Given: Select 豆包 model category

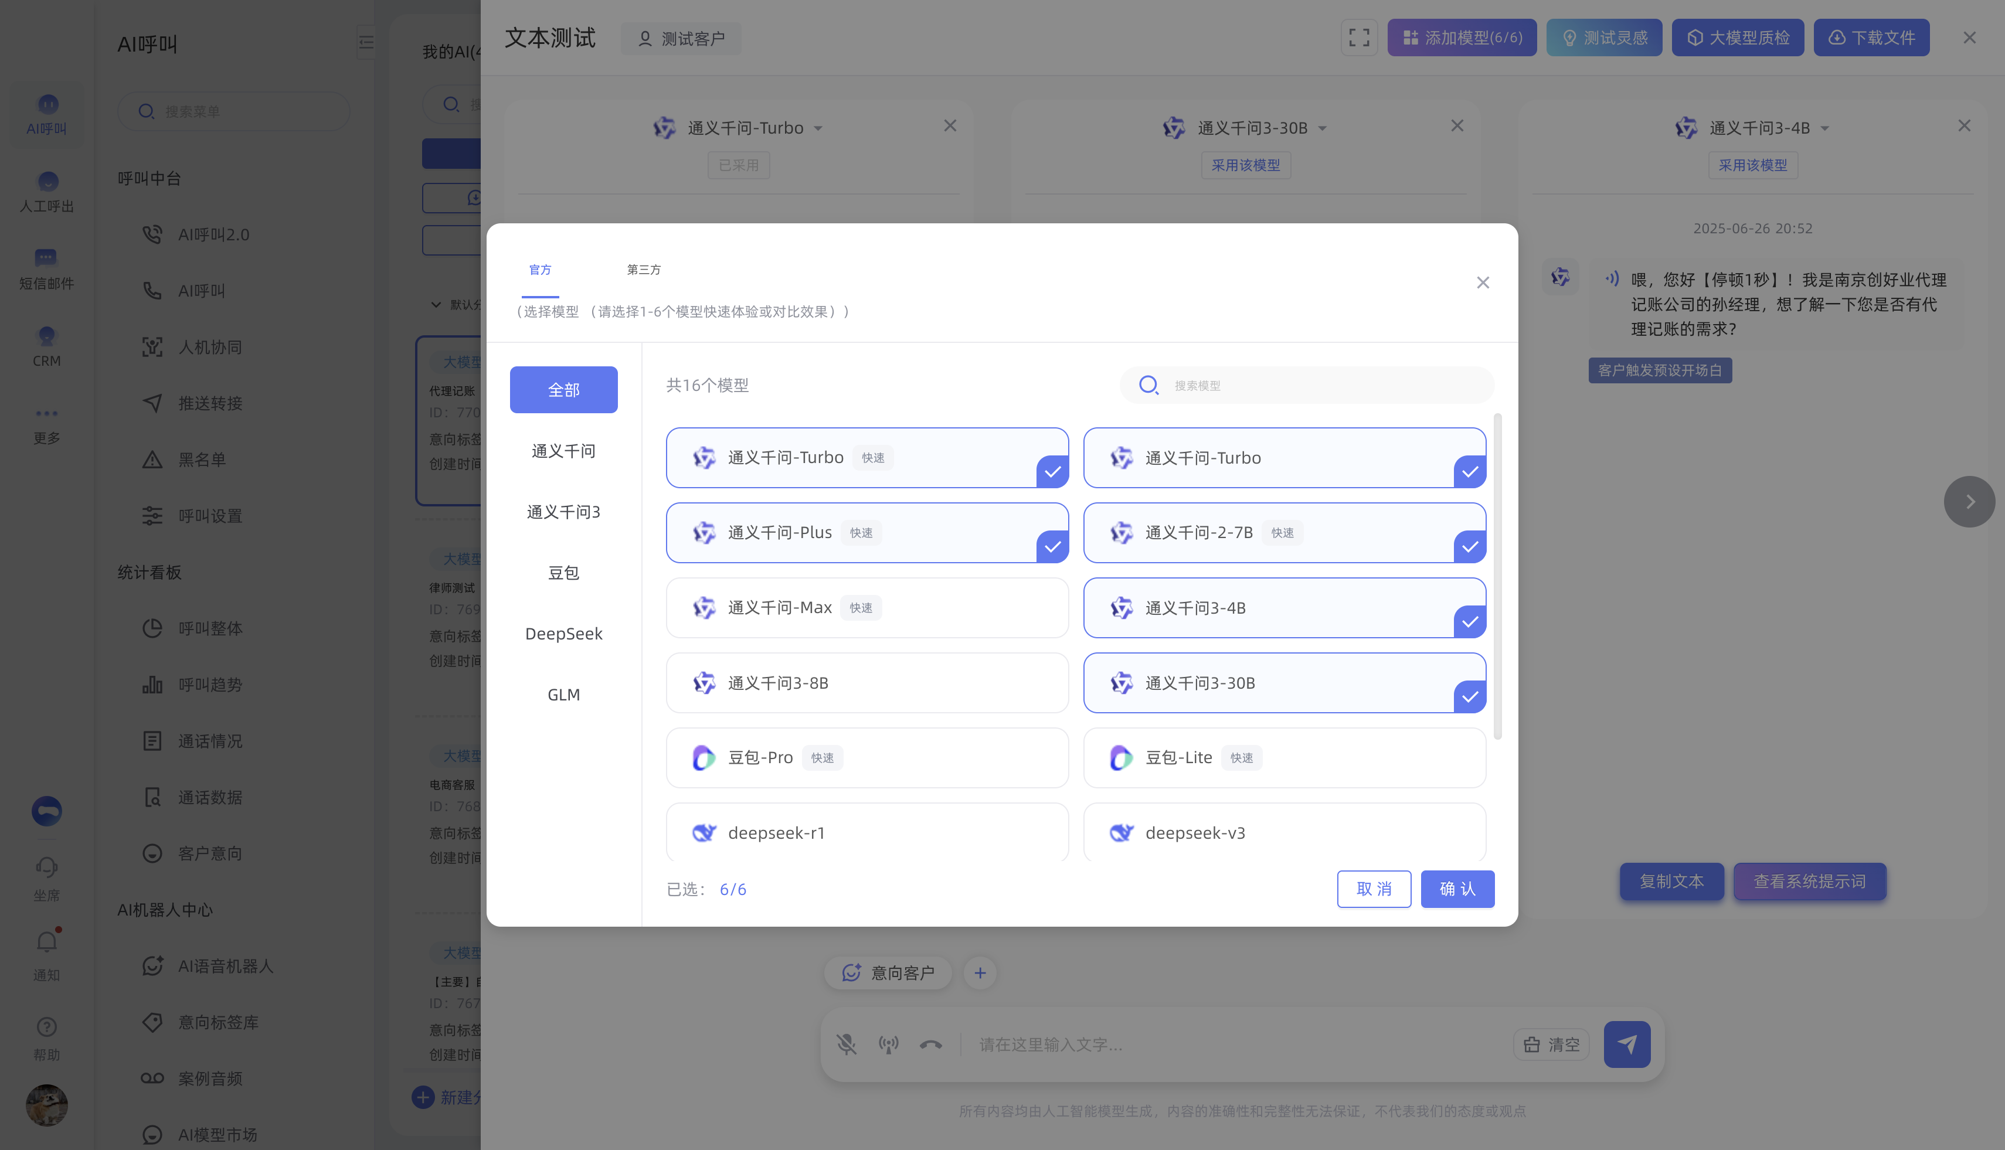Looking at the screenshot, I should click(563, 573).
